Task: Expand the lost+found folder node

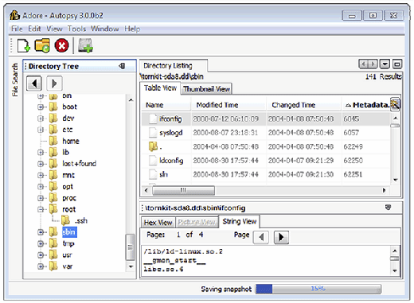Action: (41, 164)
